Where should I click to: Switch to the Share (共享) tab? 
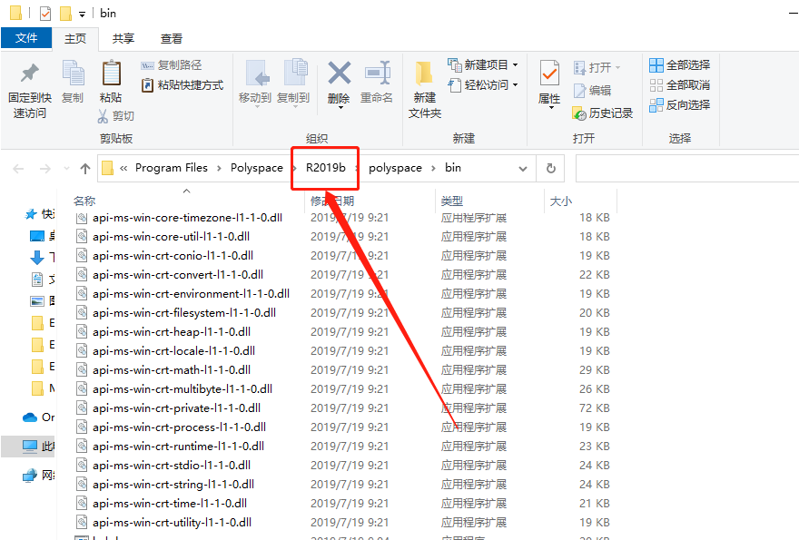click(x=123, y=39)
